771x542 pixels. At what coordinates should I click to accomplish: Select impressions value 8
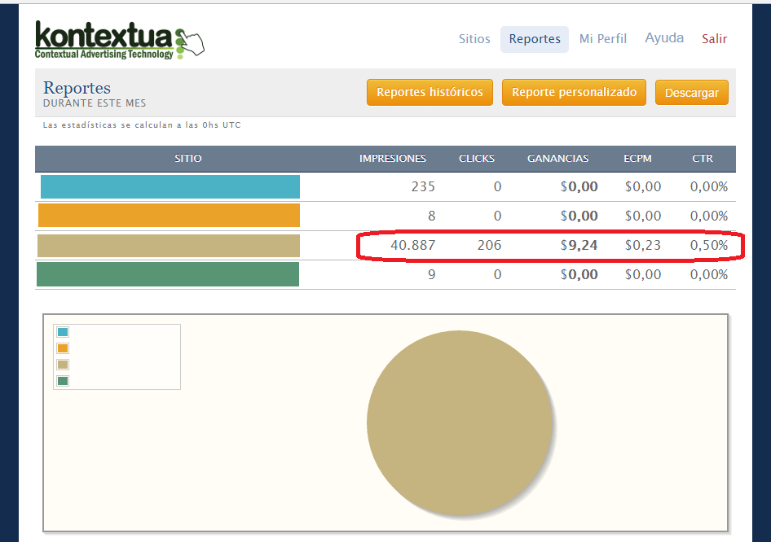pos(431,216)
